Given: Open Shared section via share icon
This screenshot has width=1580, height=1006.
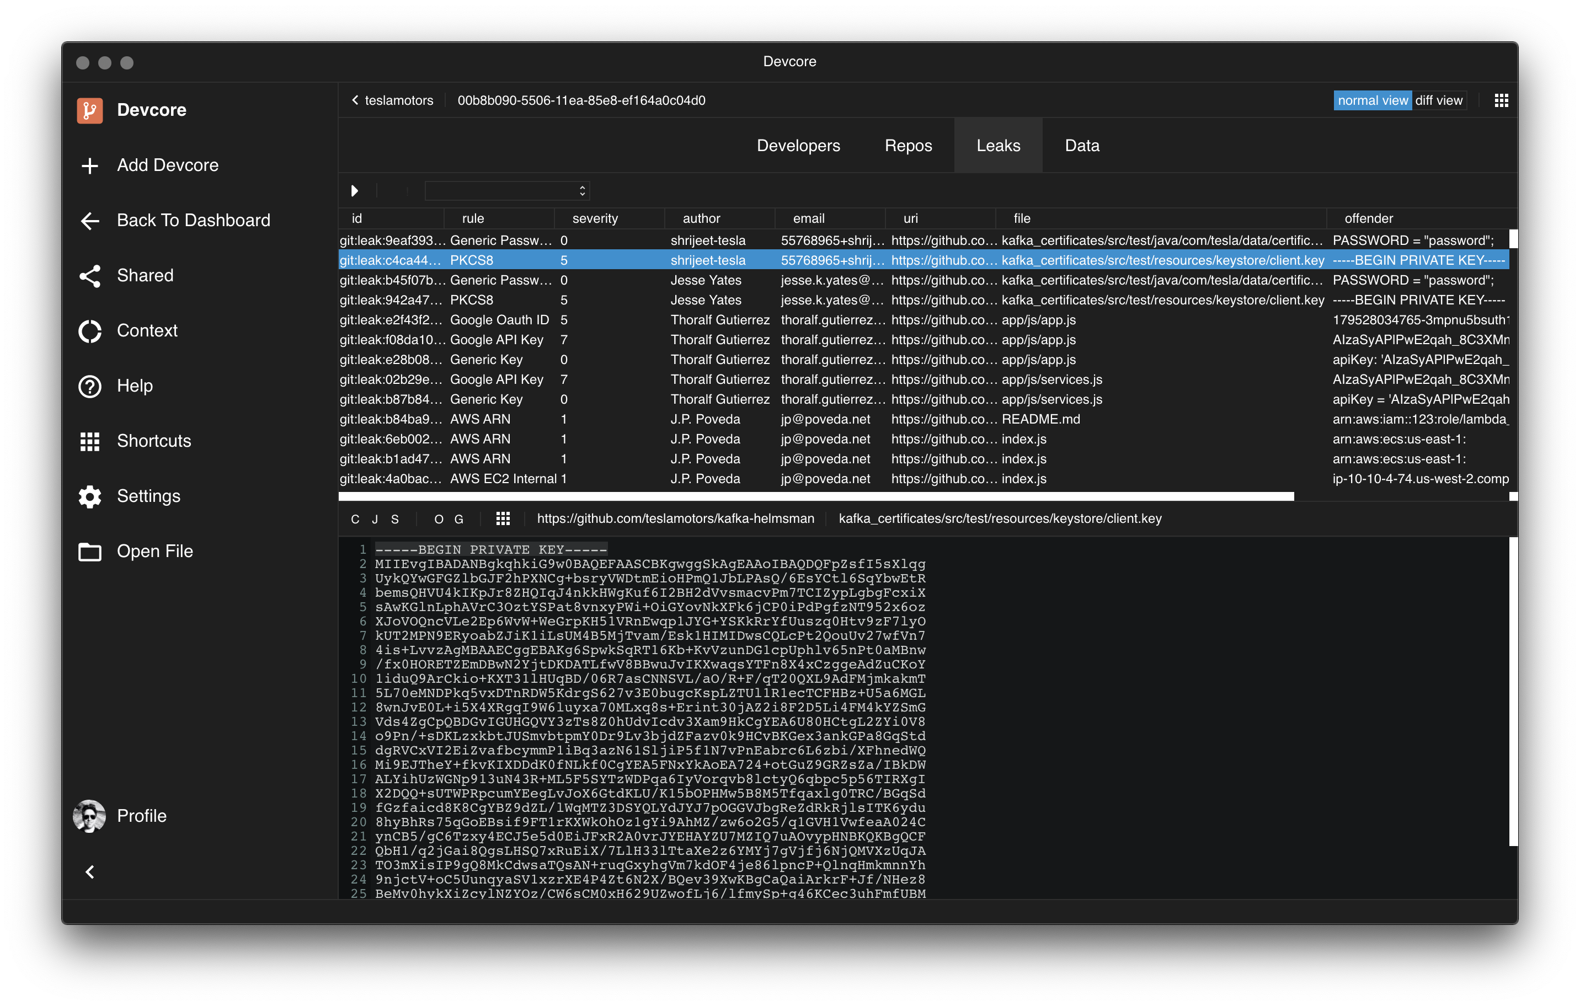Looking at the screenshot, I should (90, 275).
